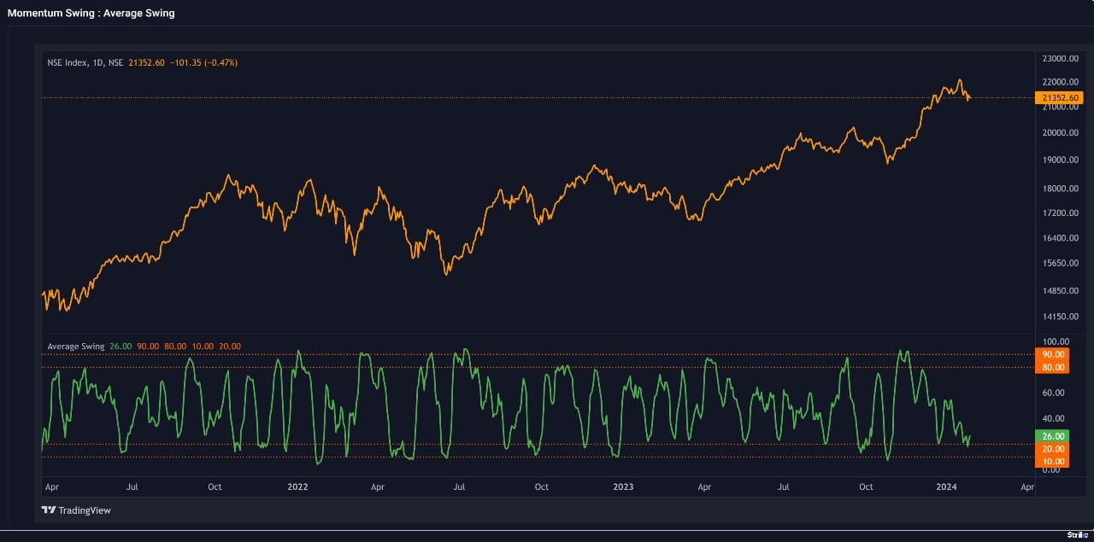Click the Strike logo in bottom corner
1094x542 pixels.
(1077, 534)
